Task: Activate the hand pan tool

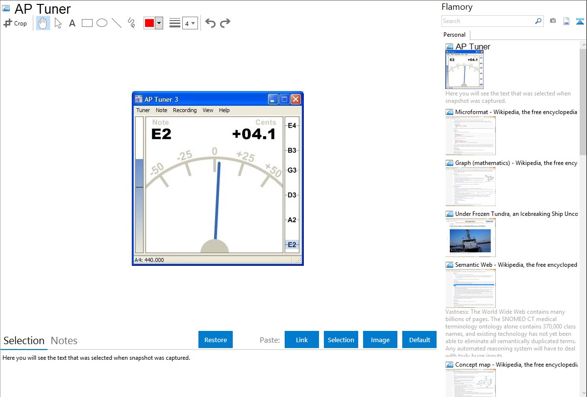Action: [x=43, y=23]
